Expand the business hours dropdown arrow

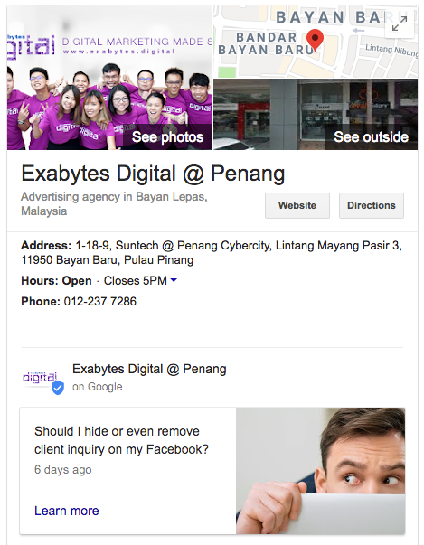click(x=174, y=280)
